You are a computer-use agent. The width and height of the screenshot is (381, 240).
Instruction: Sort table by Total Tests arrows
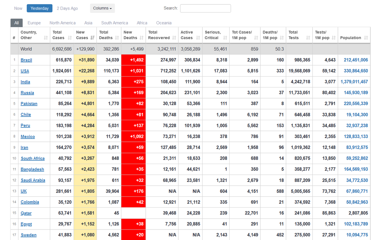(x=308, y=38)
